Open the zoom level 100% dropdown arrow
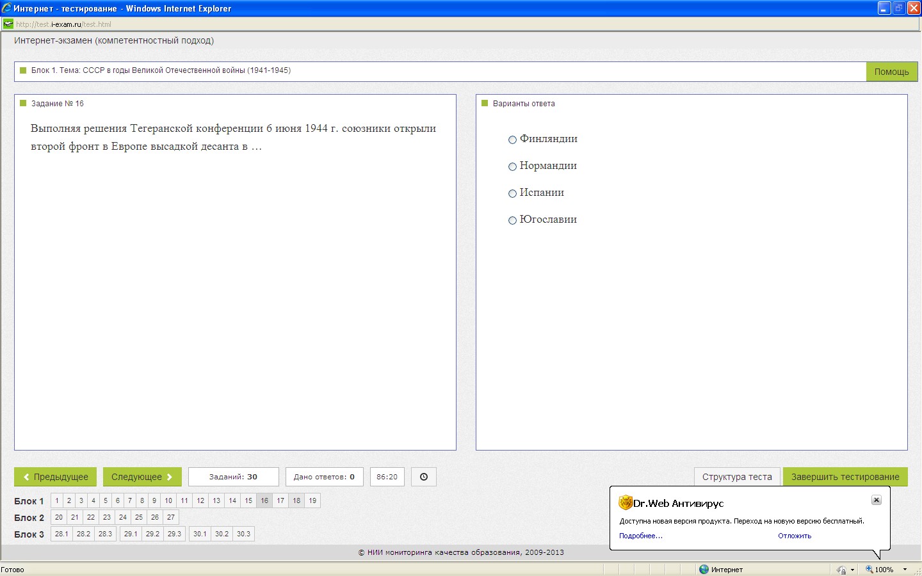 pyautogui.click(x=905, y=570)
